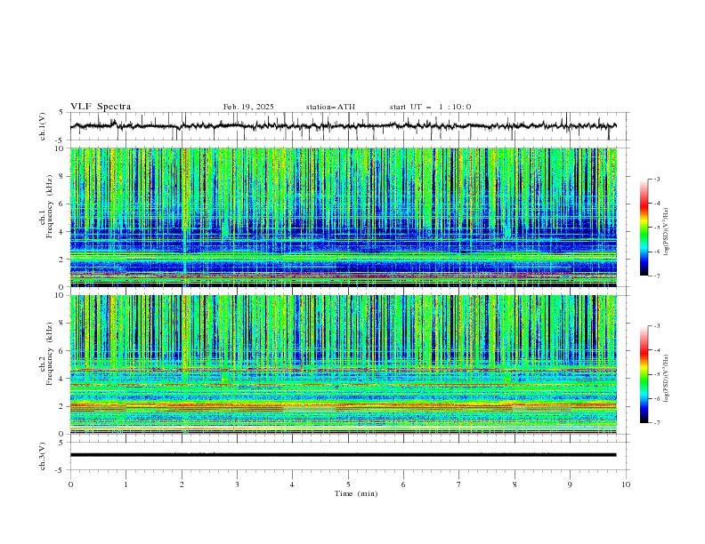The image size is (705, 544).
Task: Click the "-3" value on ch.2 color bar
Action: pyautogui.click(x=656, y=326)
